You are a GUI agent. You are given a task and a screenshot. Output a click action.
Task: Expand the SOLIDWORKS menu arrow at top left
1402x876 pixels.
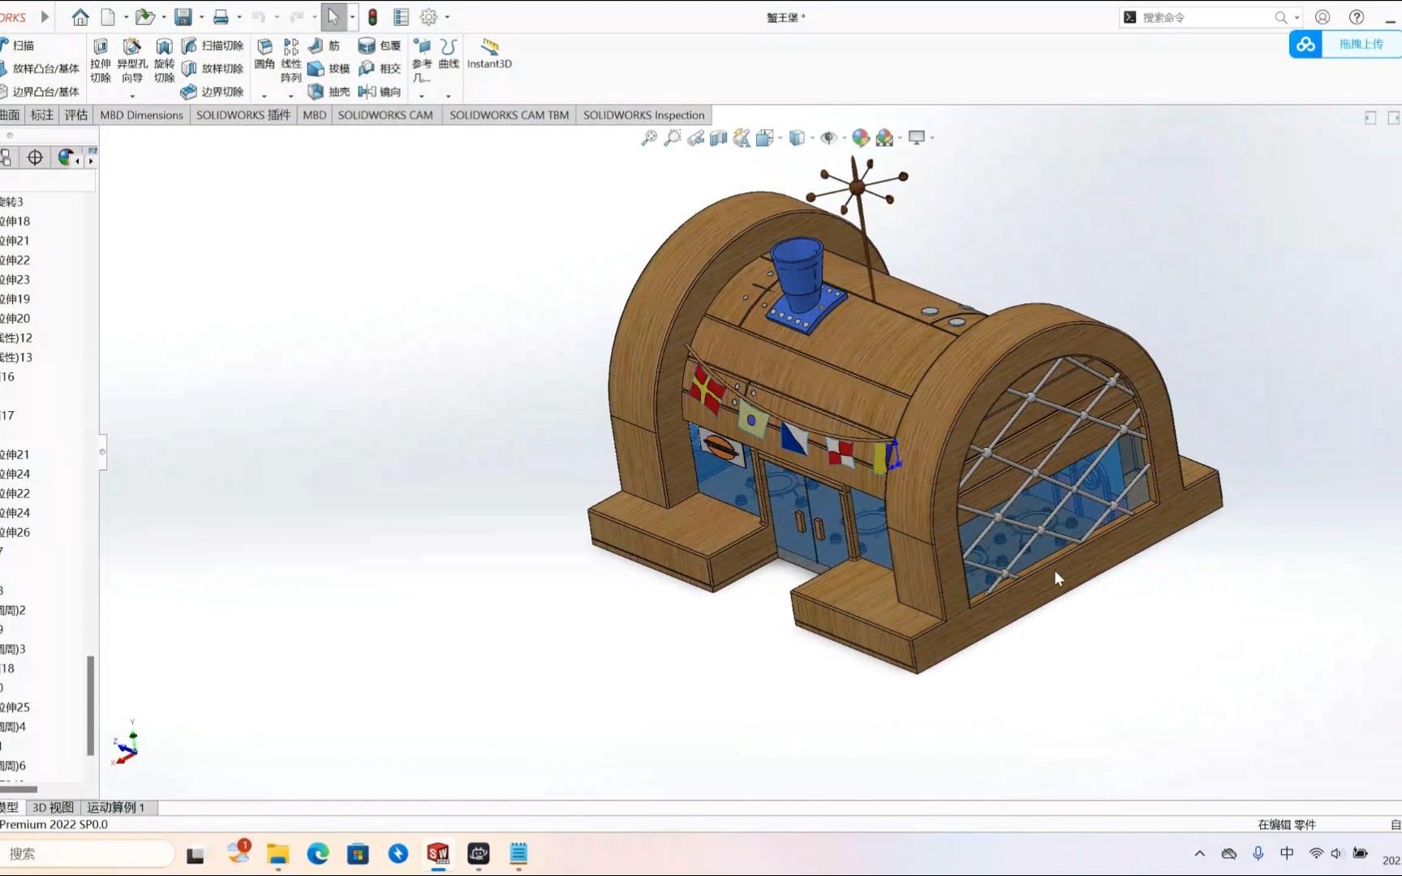click(45, 17)
